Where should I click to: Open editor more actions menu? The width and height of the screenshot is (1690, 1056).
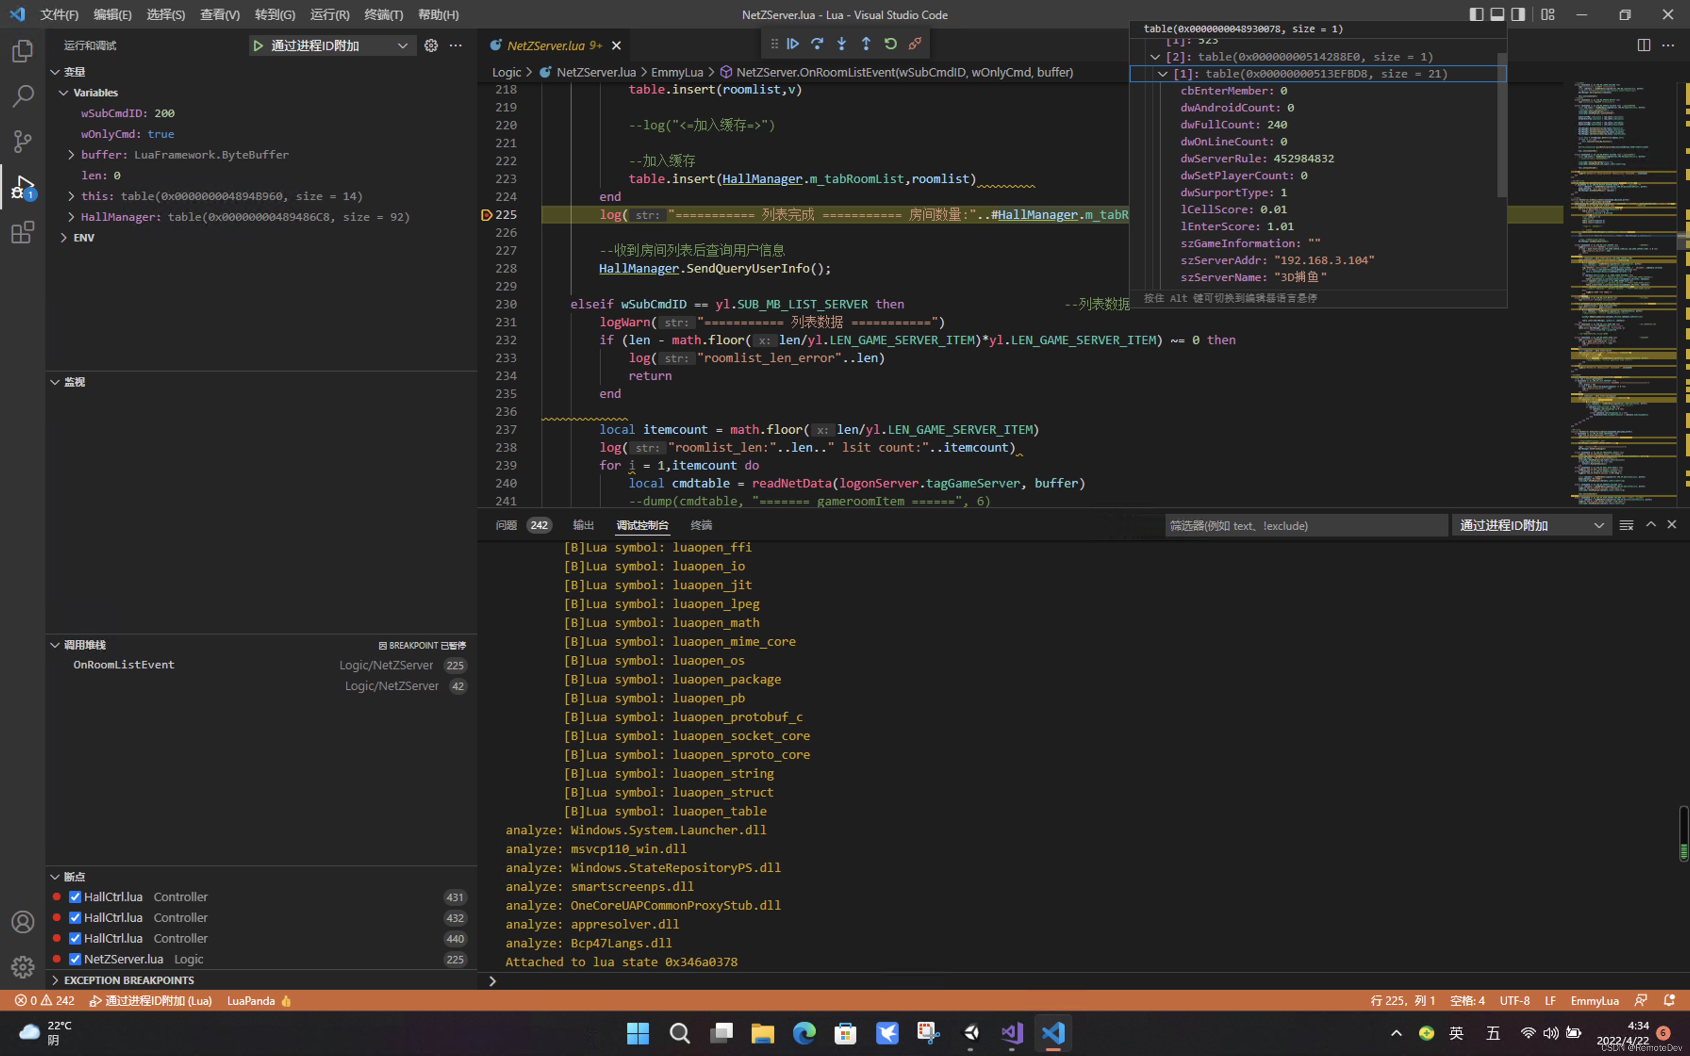point(1668,45)
